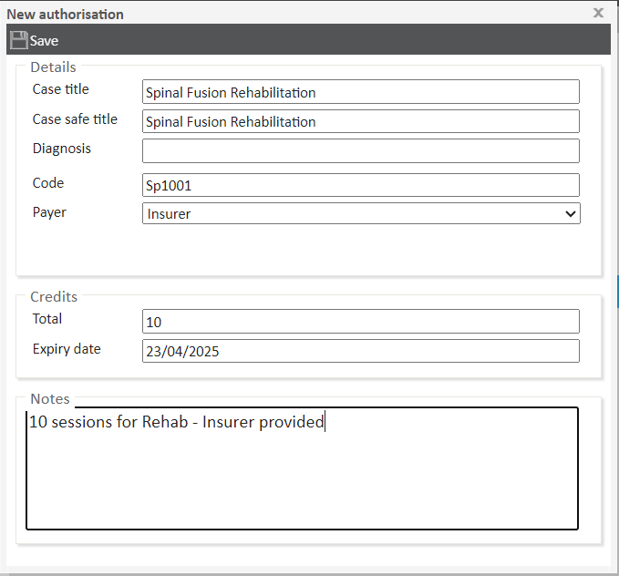Viewport: 619px width, 576px height.
Task: Click the Total credits field showing 10
Action: coord(360,322)
